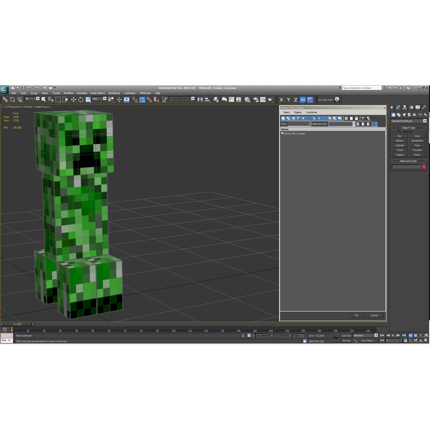Open the Standard Primitives dropdown

[x=425, y=121]
